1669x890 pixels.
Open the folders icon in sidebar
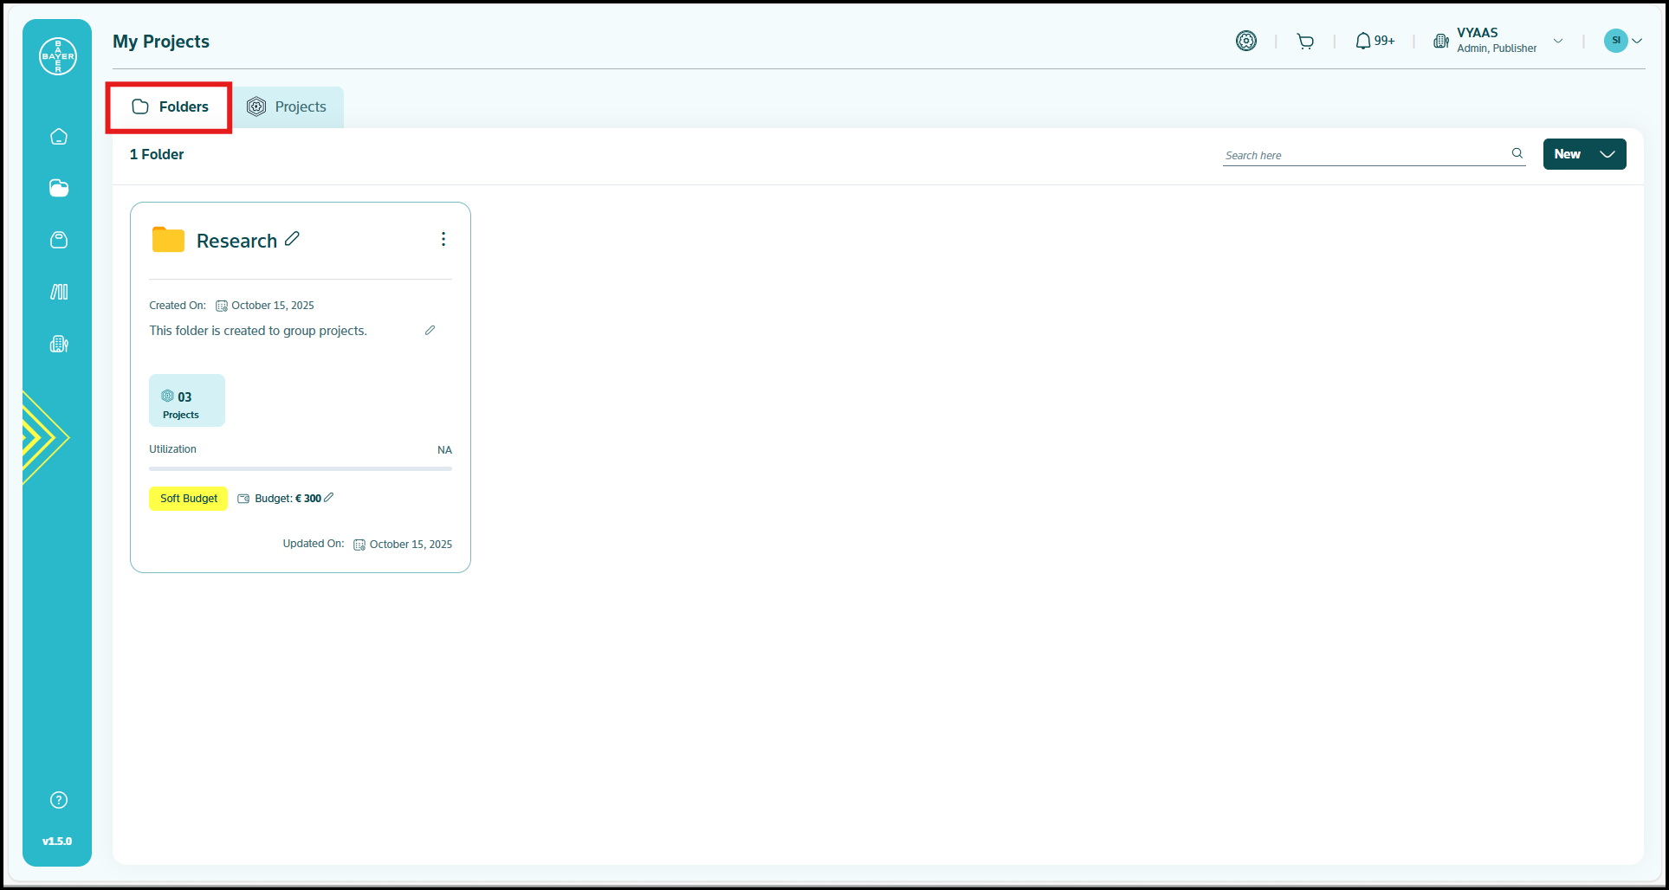59,189
